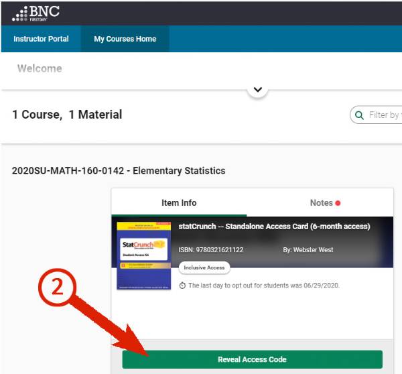Expand the Welcome panel chevron

(x=258, y=90)
